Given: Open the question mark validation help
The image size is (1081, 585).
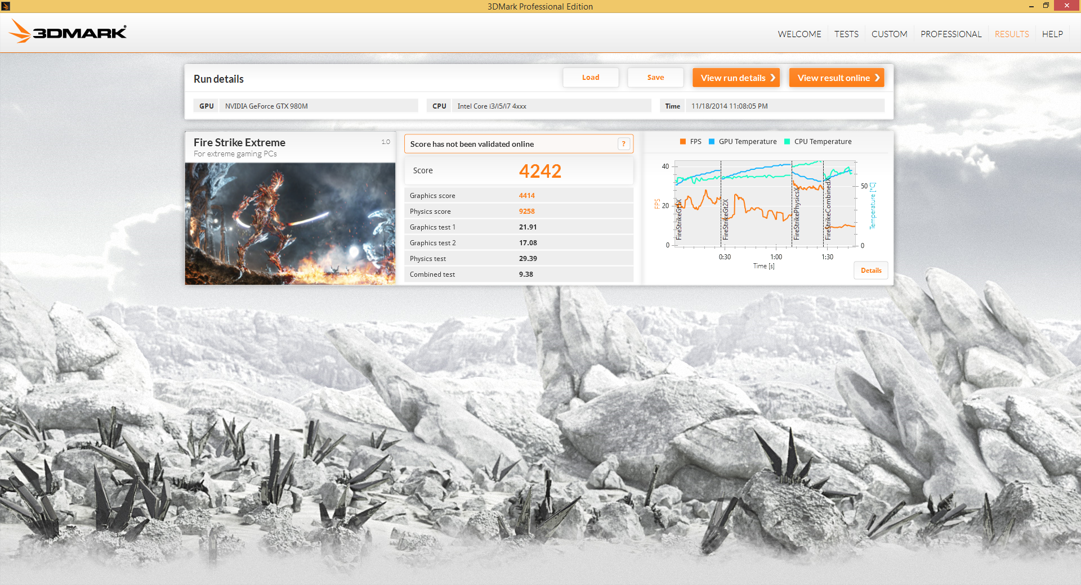Looking at the screenshot, I should click(623, 144).
